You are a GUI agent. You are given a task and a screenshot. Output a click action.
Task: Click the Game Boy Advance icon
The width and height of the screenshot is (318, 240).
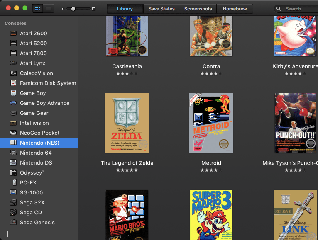[13, 103]
